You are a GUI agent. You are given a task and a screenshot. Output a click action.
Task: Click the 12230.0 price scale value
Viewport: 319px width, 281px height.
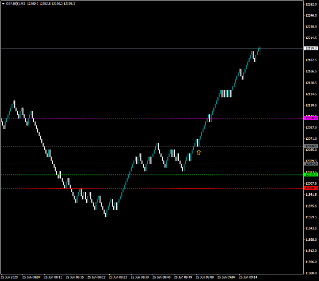point(311,27)
